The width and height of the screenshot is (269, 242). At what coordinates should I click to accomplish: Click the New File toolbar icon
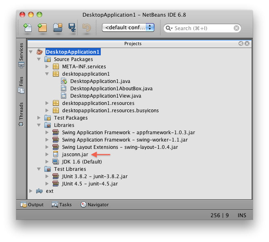tap(27, 28)
